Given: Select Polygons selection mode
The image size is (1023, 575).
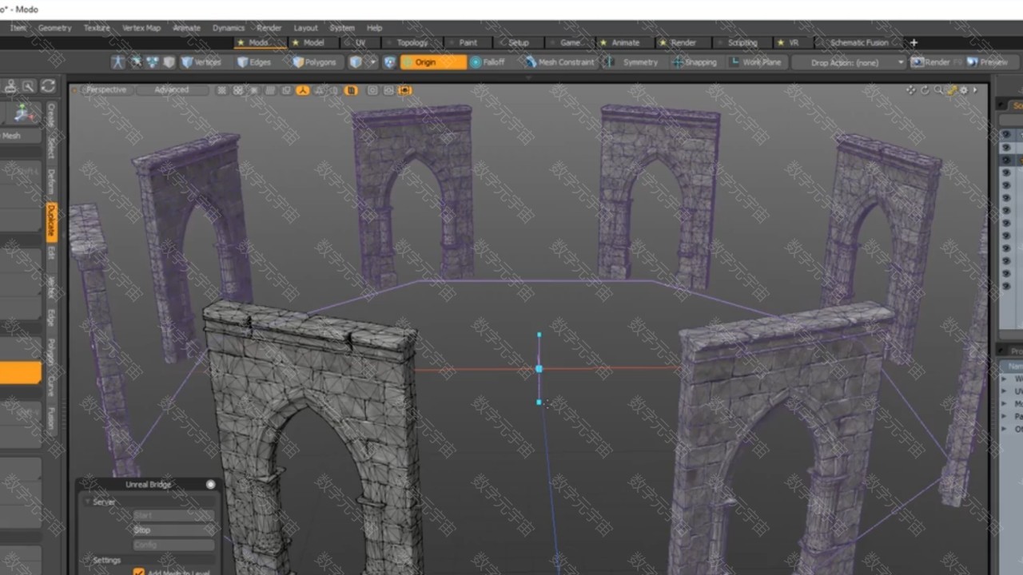Looking at the screenshot, I should coord(314,62).
